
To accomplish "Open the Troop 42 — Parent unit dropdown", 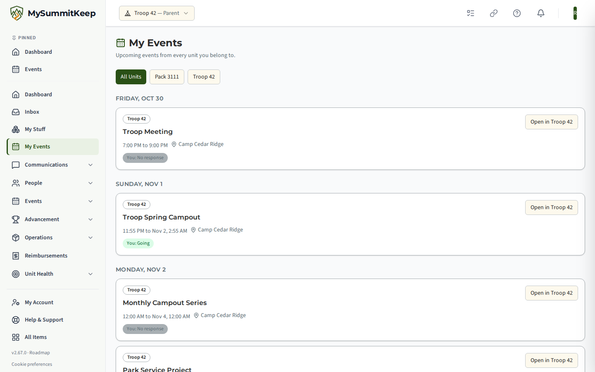I will tap(157, 13).
